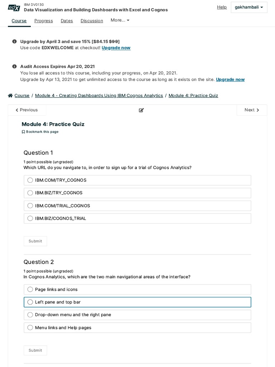Open Module 4 Creating Dashboards breadcrumb link
This screenshot has height=367, width=275.
pos(99,96)
